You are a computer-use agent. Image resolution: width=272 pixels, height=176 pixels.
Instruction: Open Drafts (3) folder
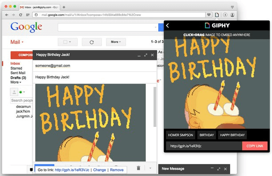pyautogui.click(x=18, y=78)
